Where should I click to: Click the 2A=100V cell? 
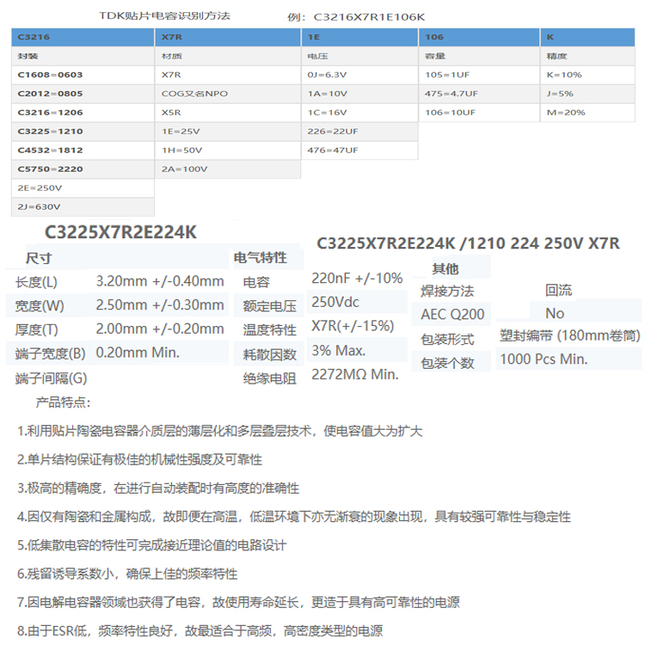click(x=228, y=169)
